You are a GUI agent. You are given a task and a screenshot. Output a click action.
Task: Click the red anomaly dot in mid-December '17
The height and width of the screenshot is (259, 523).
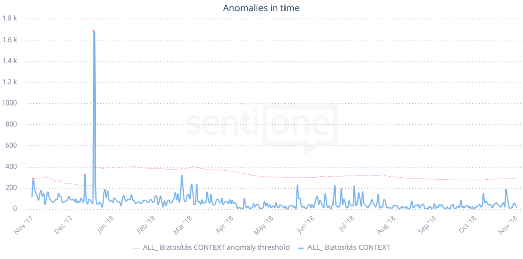click(x=85, y=175)
